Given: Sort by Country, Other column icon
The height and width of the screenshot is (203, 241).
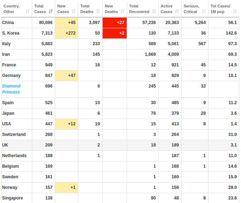Looking at the screenshot, I should click(28, 12).
